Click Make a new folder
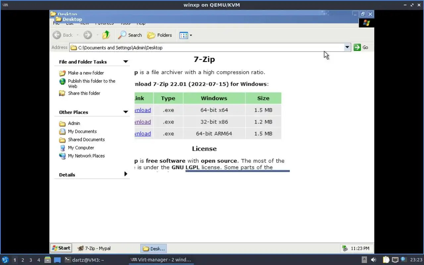424x265 pixels. (86, 73)
